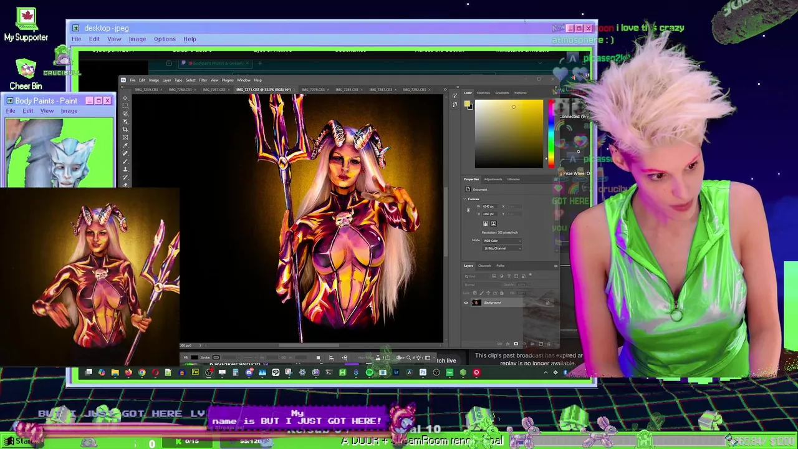Click the Background layer lock icon

(547, 303)
